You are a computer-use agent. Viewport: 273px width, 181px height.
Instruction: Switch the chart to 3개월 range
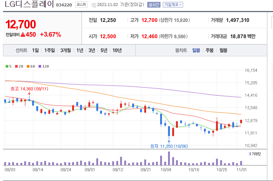click(x=66, y=50)
